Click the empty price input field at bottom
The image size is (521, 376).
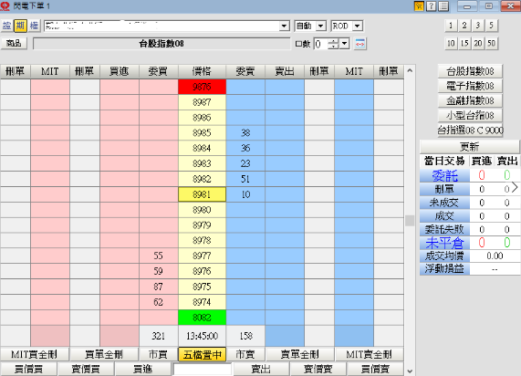pyautogui.click(x=202, y=369)
